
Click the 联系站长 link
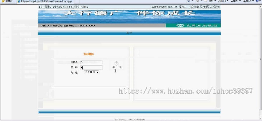tap(215, 7)
